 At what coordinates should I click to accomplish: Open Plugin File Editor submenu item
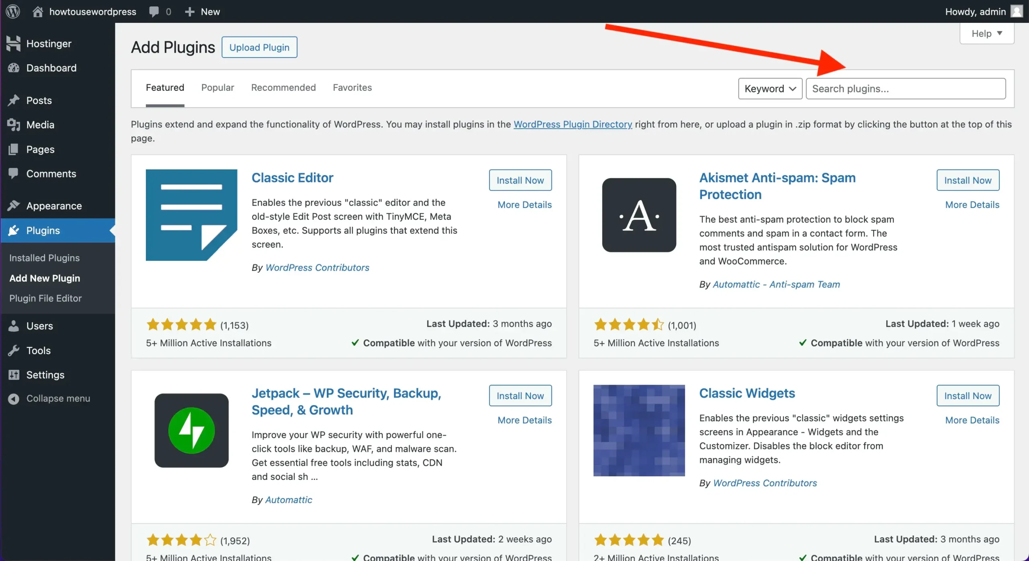[45, 298]
